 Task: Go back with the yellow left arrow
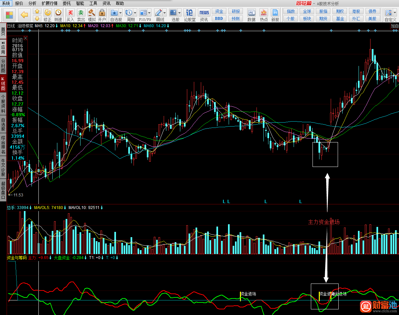(24, 15)
